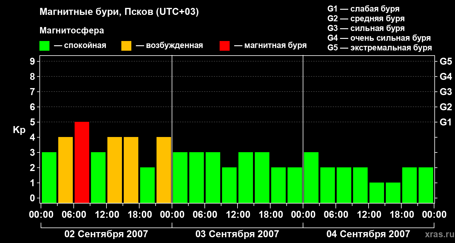Click the 'G3 — сильная буря' description line
The image size is (455, 243).
[x=366, y=28]
